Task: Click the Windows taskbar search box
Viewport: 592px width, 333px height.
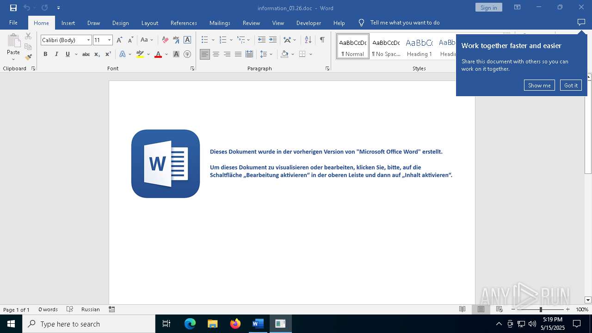Action: [x=89, y=324]
